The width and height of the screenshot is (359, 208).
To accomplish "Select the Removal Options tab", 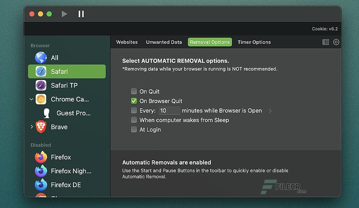I will point(210,42).
